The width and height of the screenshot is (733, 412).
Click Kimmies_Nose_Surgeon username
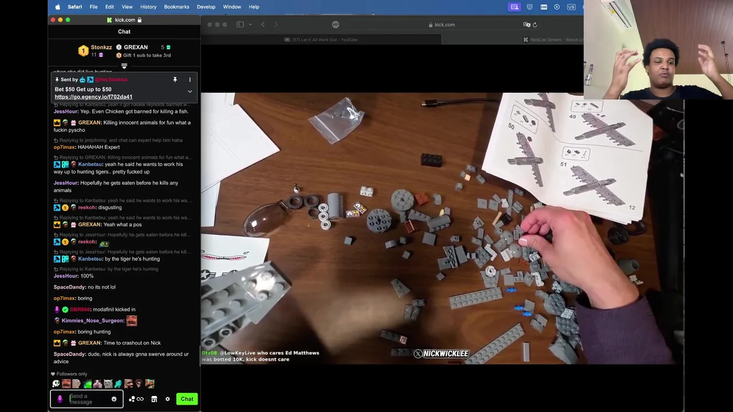[x=93, y=320]
